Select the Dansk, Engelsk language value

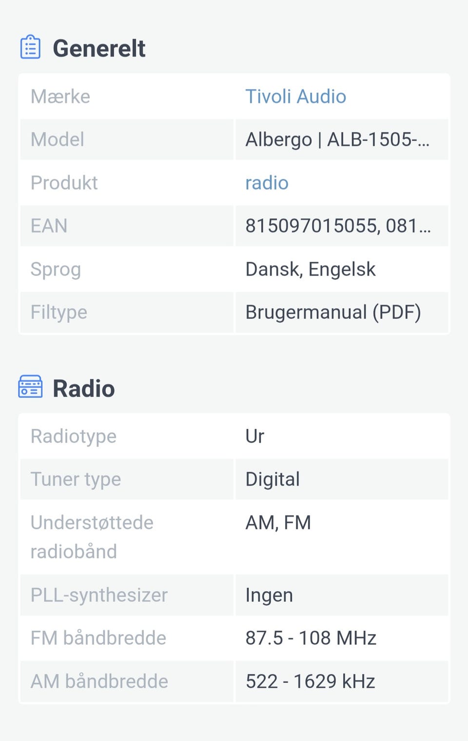click(311, 269)
